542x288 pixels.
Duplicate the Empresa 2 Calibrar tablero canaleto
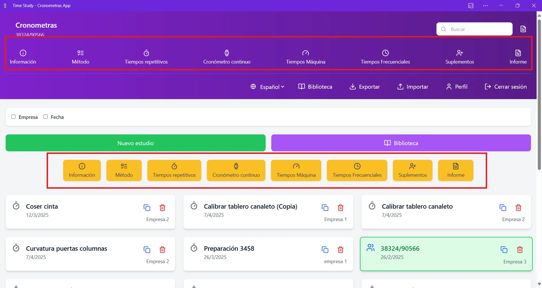pos(503,208)
